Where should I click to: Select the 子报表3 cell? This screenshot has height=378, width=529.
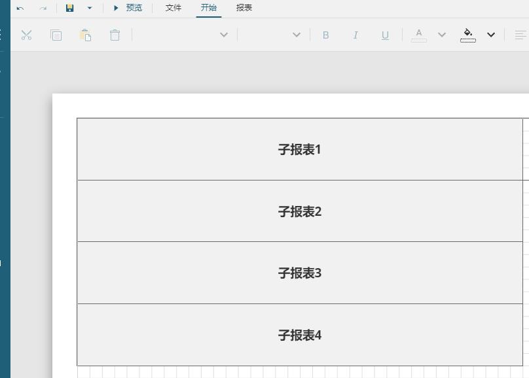(299, 273)
